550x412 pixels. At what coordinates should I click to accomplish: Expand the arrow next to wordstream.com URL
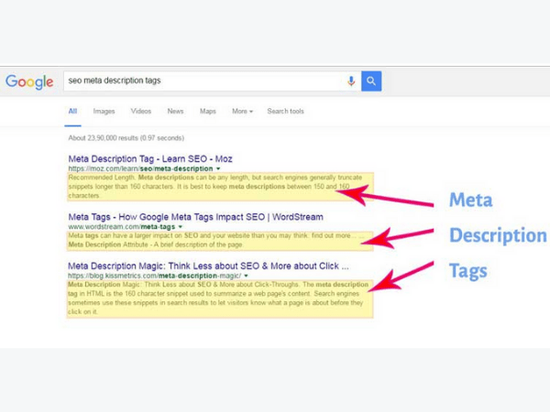tap(181, 227)
